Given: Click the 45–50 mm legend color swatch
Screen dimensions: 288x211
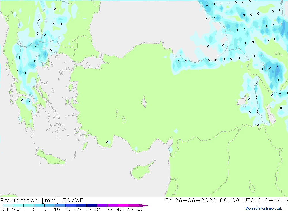Looking at the screenshot, I should tap(134, 205).
